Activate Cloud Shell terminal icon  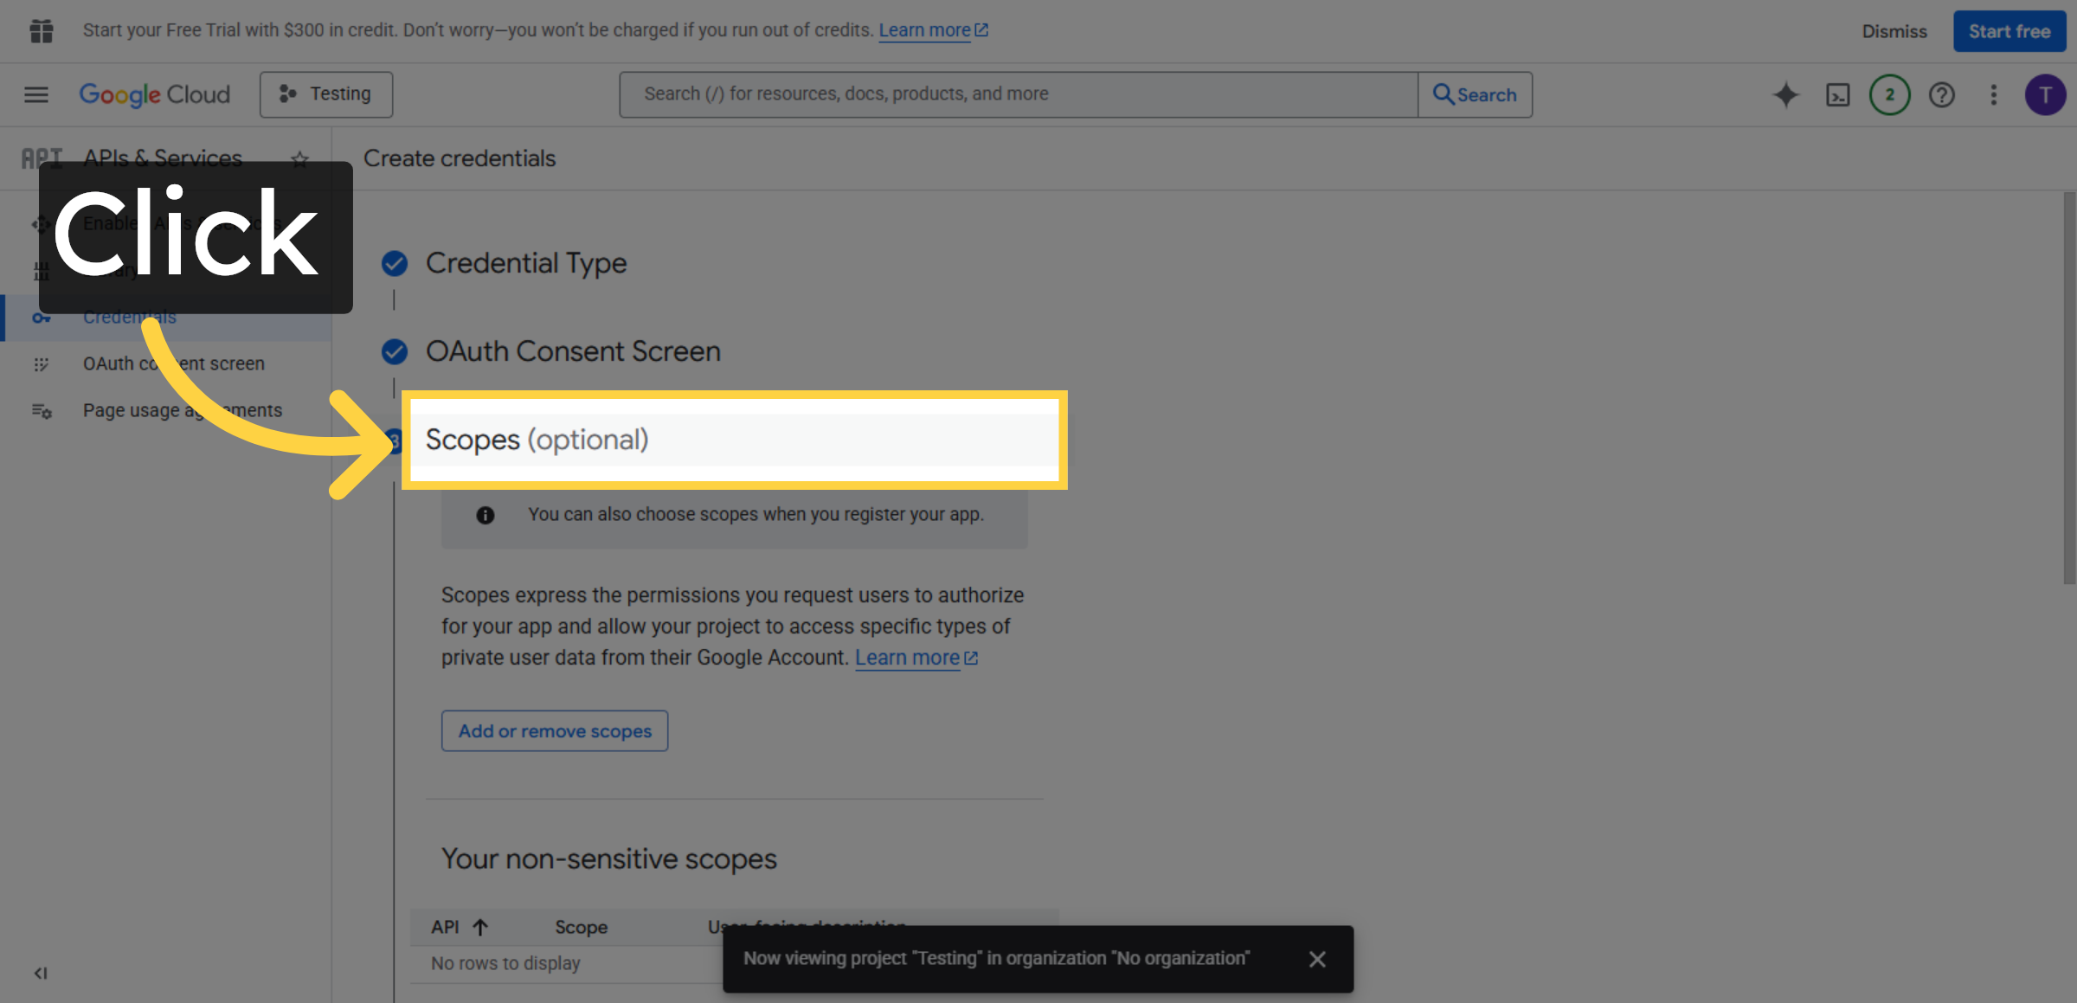pos(1837,94)
